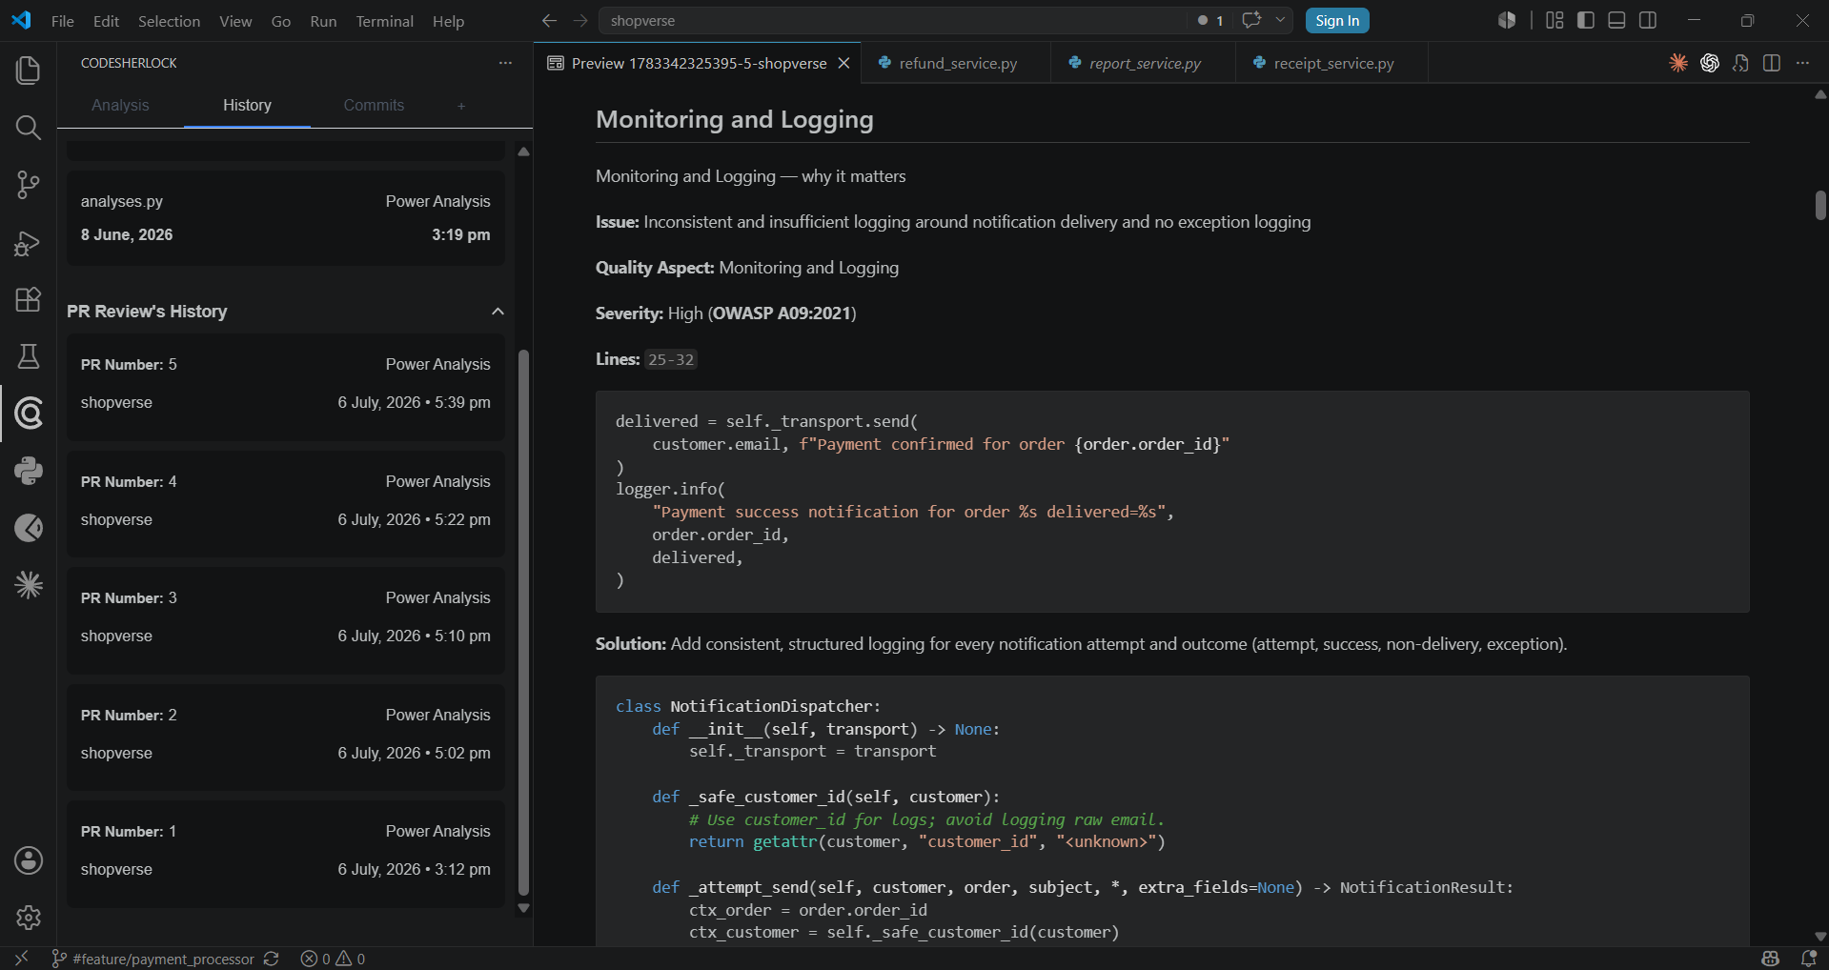Open the receipt_service.py tab

tap(1332, 63)
